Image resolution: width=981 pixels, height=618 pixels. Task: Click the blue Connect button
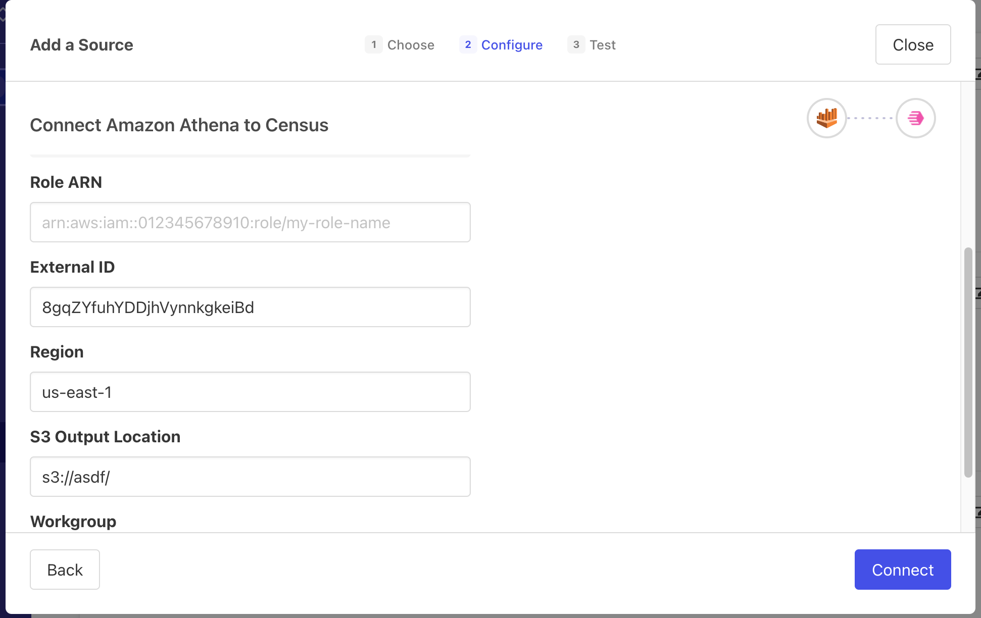click(x=902, y=570)
